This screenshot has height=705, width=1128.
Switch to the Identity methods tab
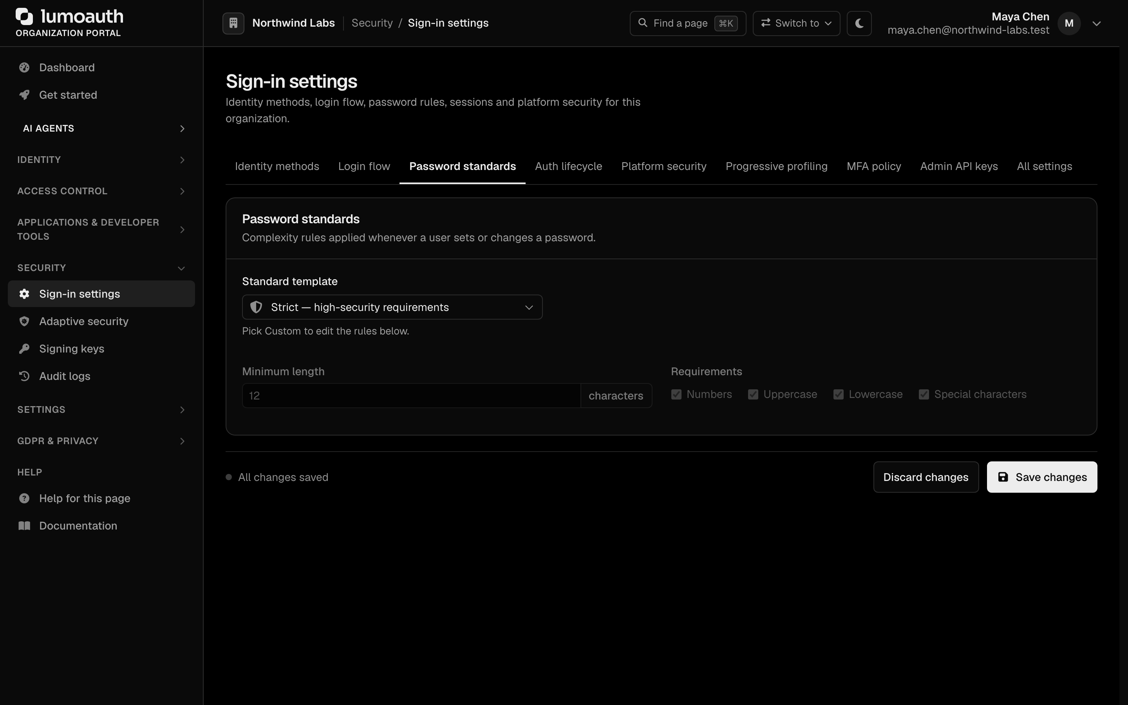tap(277, 166)
